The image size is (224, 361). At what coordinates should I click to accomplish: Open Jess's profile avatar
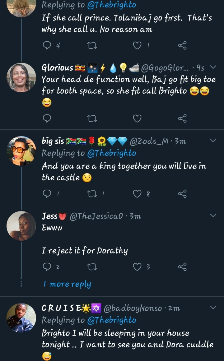pyautogui.click(x=21, y=226)
